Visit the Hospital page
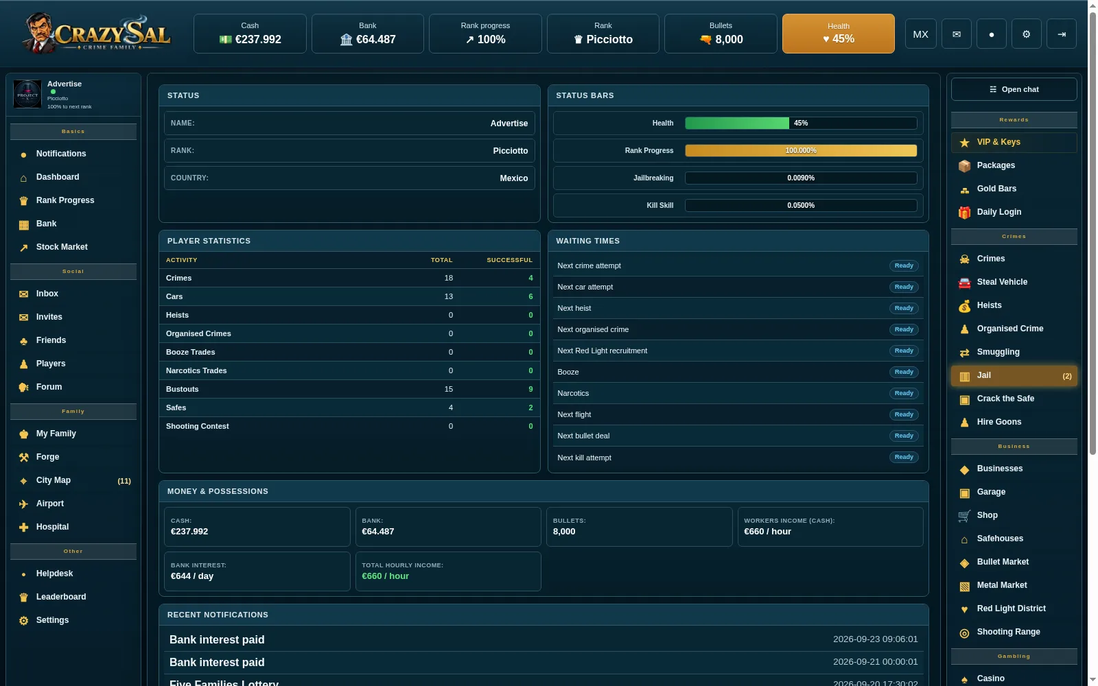The width and height of the screenshot is (1098, 686). click(x=73, y=527)
